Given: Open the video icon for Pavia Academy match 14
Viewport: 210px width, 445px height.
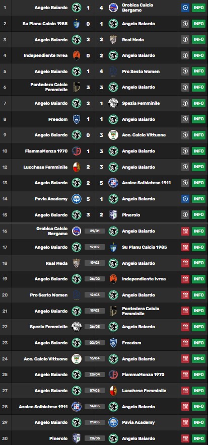Looking at the screenshot, I should pos(185,199).
